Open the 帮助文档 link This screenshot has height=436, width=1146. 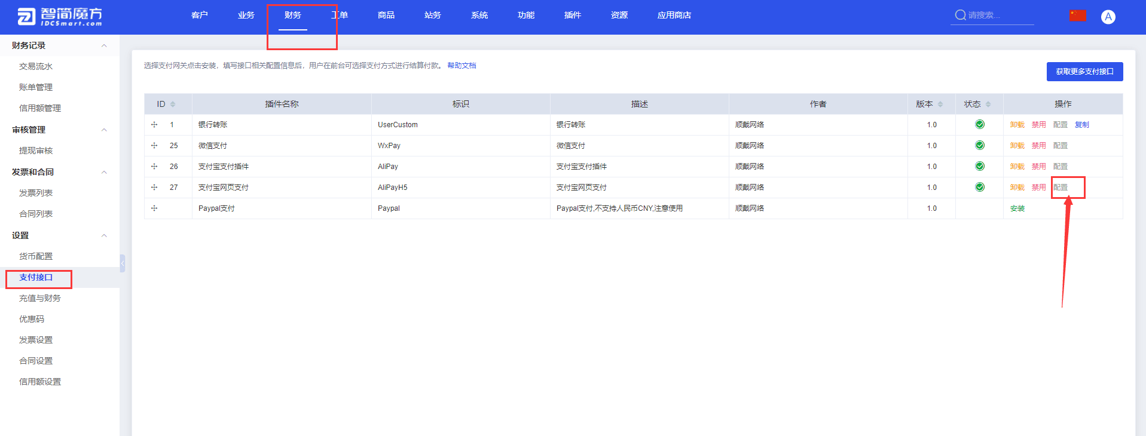[462, 66]
